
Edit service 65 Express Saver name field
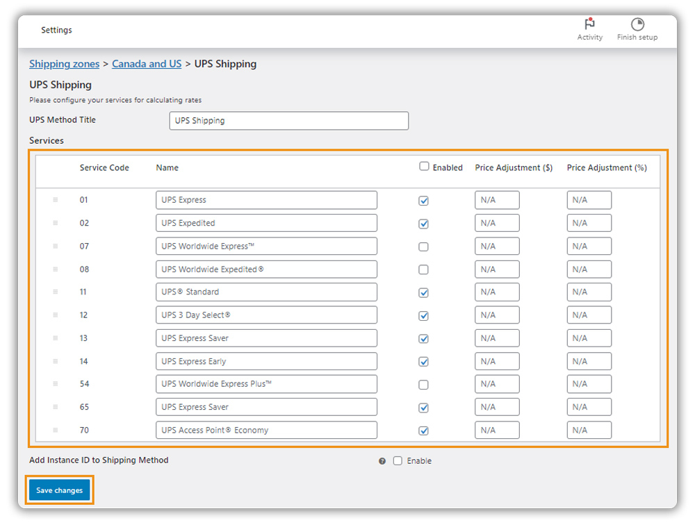pyautogui.click(x=266, y=407)
